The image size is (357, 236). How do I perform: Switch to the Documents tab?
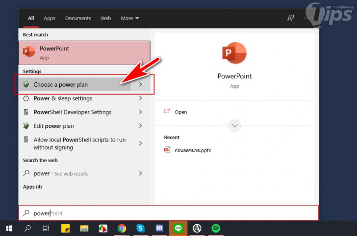click(78, 18)
